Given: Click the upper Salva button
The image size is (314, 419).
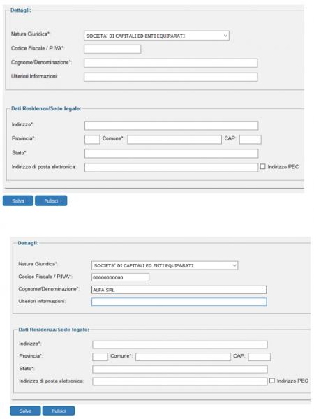Looking at the screenshot, I should pyautogui.click(x=18, y=200).
